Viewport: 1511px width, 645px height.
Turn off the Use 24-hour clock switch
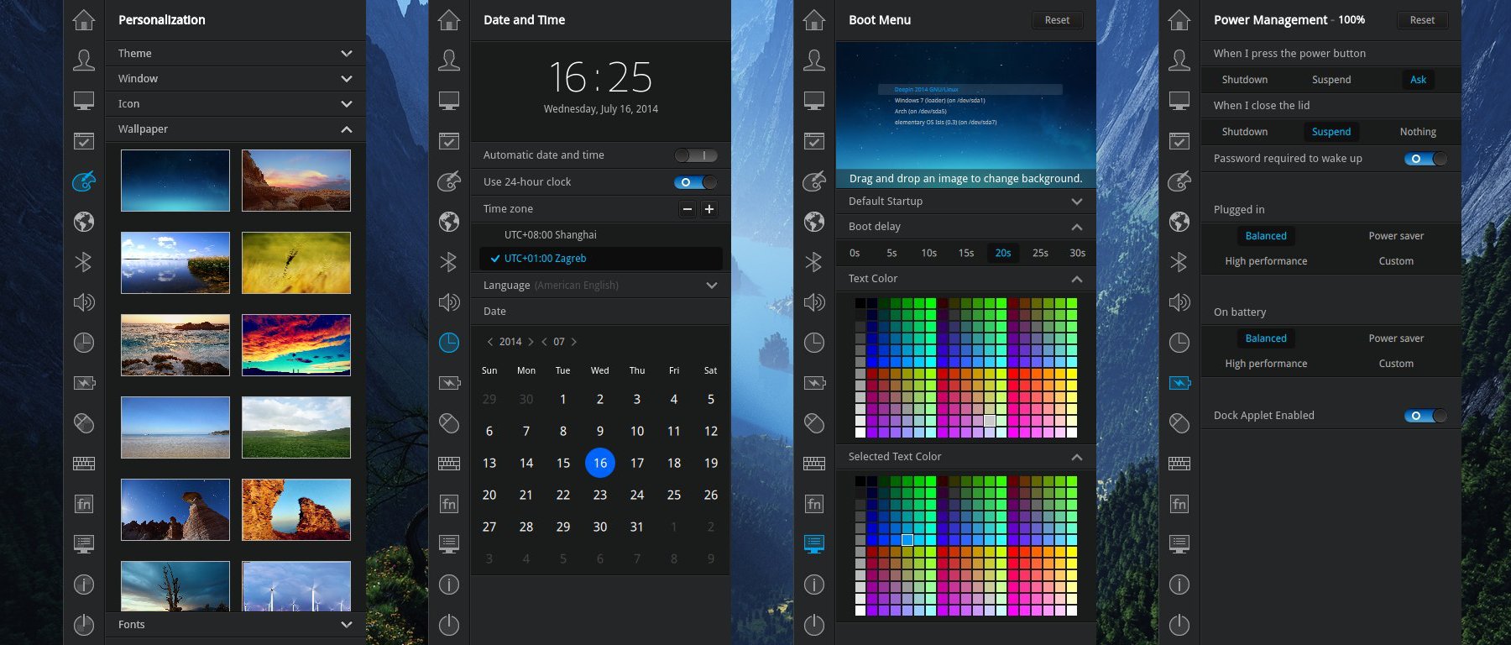(696, 182)
